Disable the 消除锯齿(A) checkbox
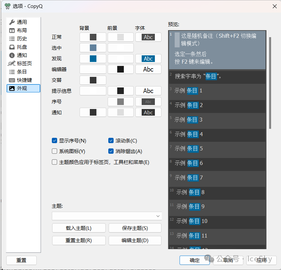The height and width of the screenshot is (270, 281). tap(111, 151)
